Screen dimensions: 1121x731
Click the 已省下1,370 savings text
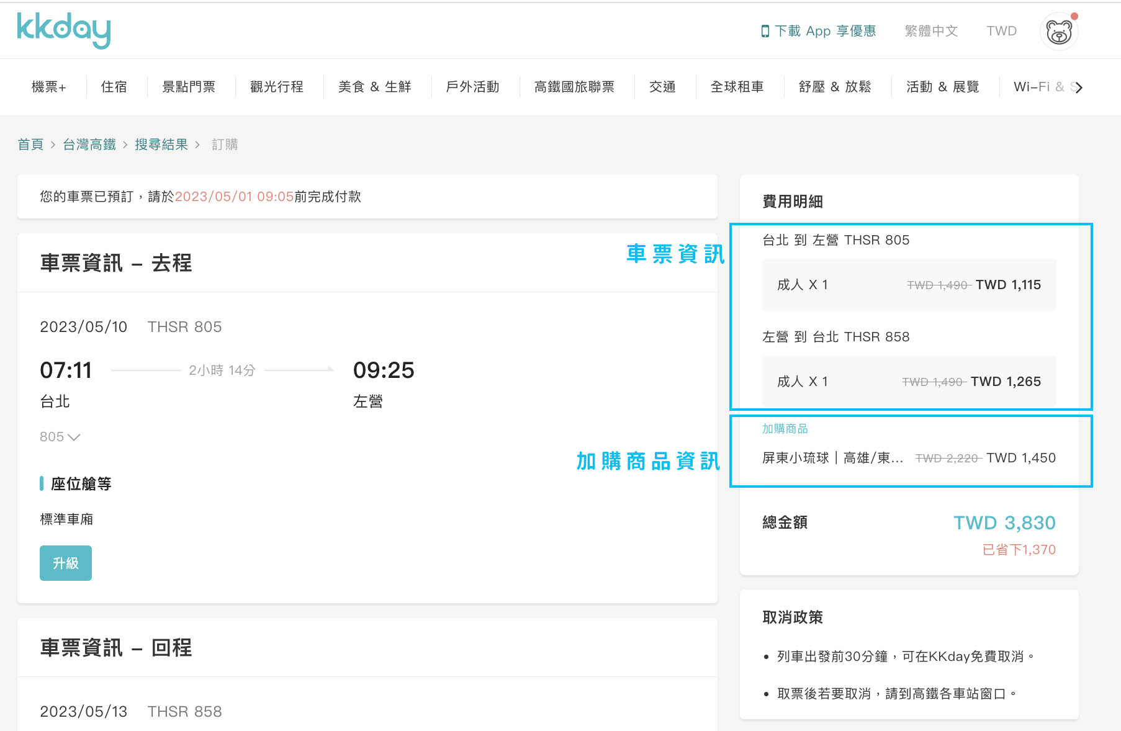1019,550
